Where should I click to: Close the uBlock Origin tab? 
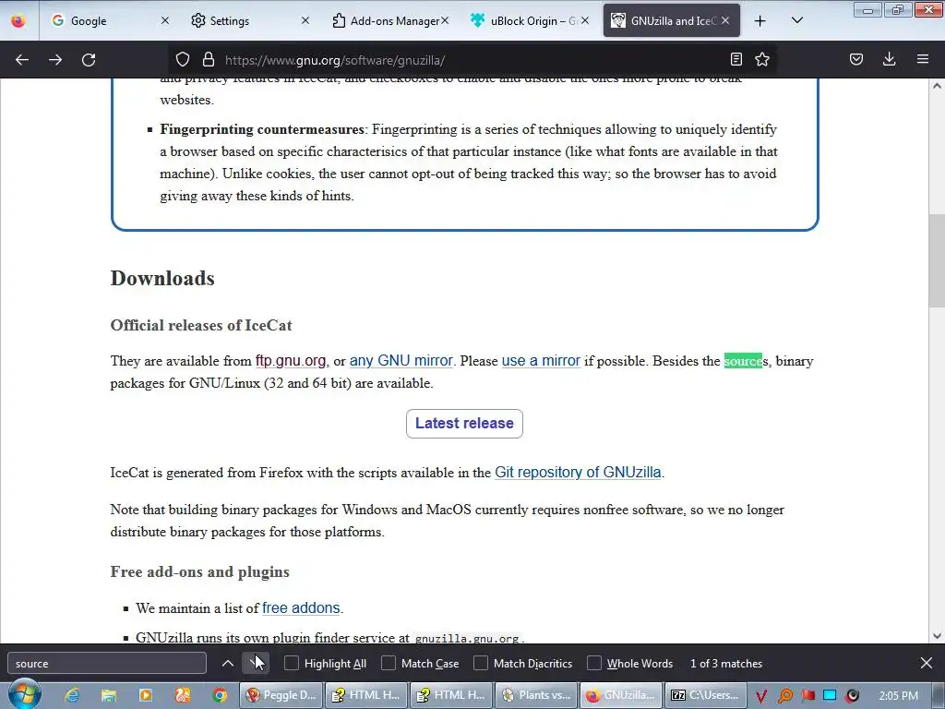point(584,20)
